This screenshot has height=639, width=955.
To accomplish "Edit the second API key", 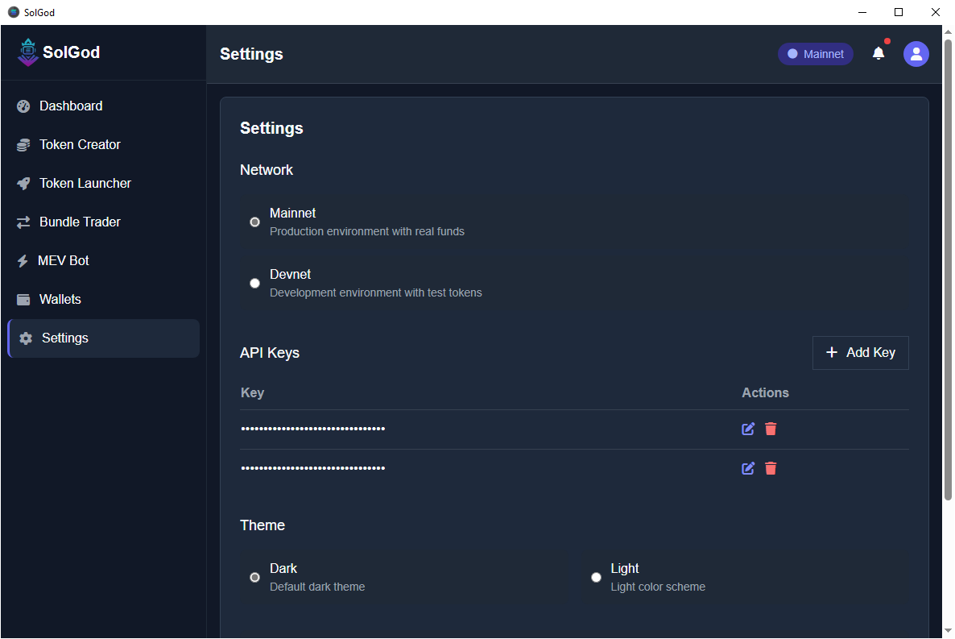I will pyautogui.click(x=748, y=468).
